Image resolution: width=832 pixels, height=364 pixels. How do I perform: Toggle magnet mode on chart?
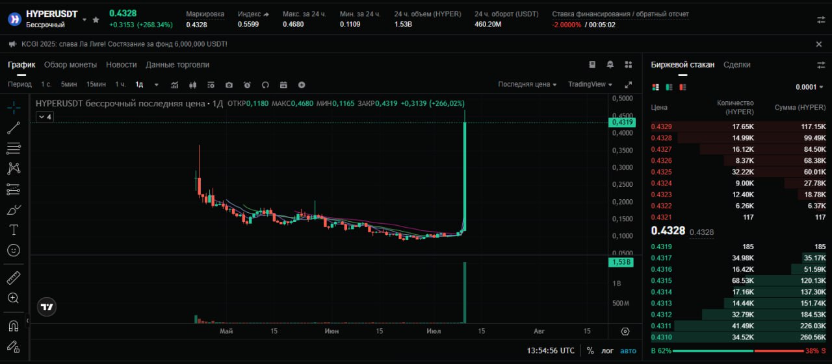[x=14, y=326]
